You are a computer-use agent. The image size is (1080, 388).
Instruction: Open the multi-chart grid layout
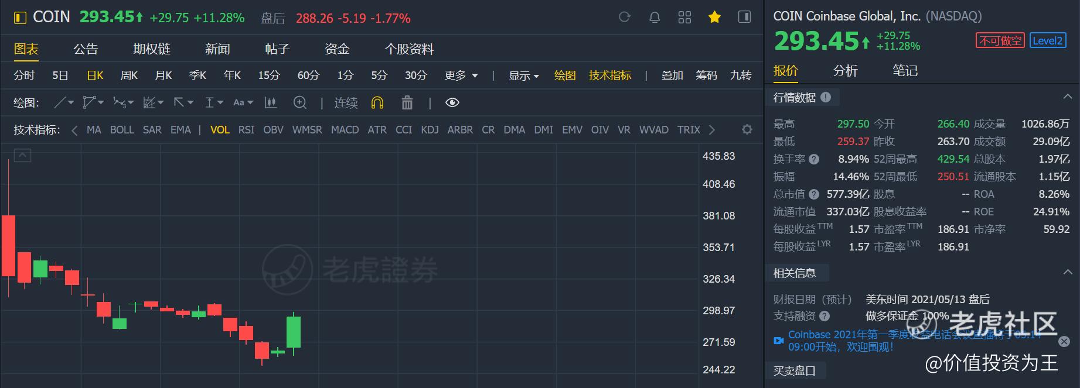click(x=684, y=17)
